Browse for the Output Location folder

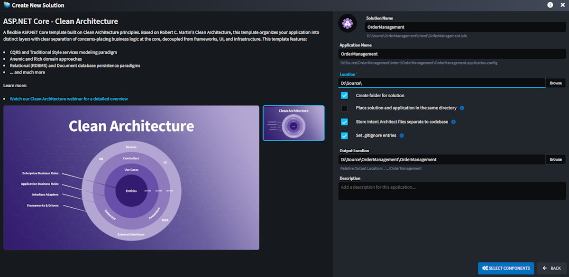[555, 160]
